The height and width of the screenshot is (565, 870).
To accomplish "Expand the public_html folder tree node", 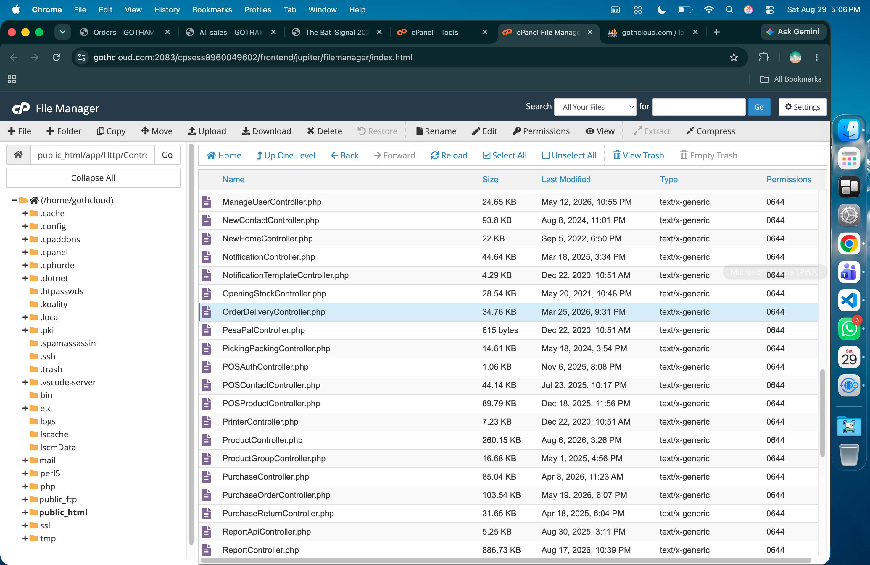I will click(25, 512).
